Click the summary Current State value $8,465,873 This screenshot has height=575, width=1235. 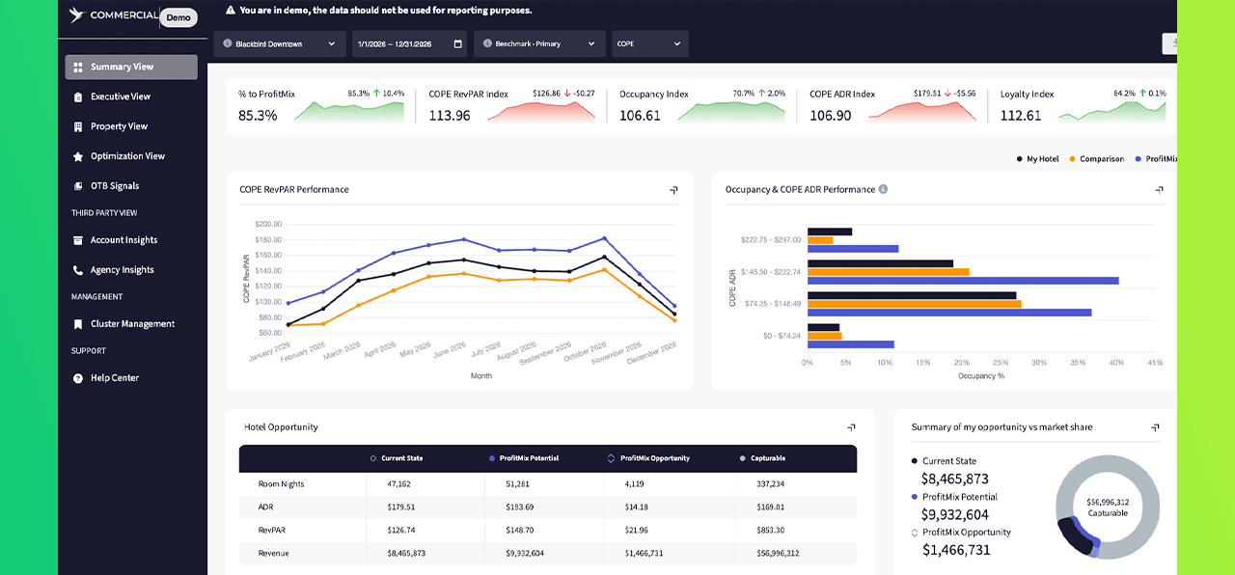955,479
